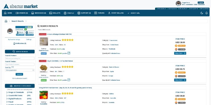Click Concentrates category value
Screen dimensions: 211x105
point(113,40)
